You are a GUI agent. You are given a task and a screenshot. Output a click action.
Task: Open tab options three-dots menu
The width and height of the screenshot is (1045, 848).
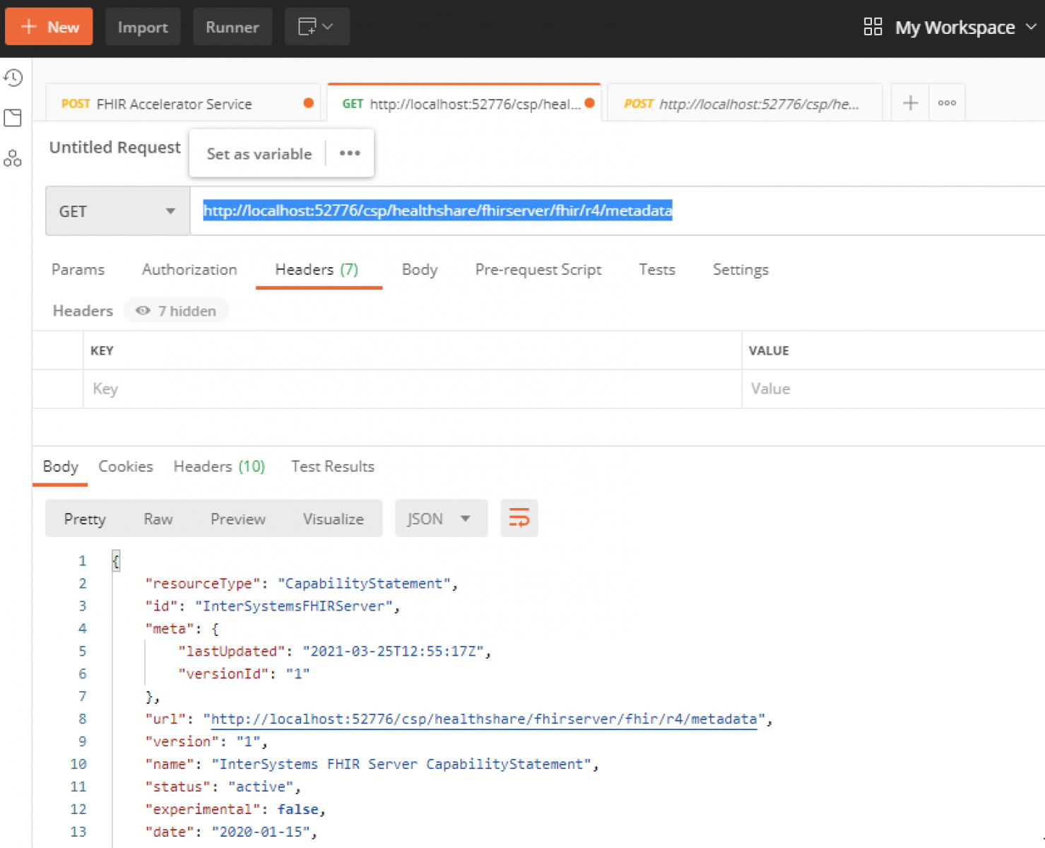pos(947,103)
